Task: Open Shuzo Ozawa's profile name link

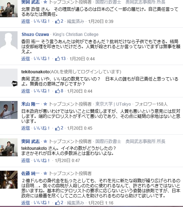Action: pyautogui.click(x=35, y=34)
